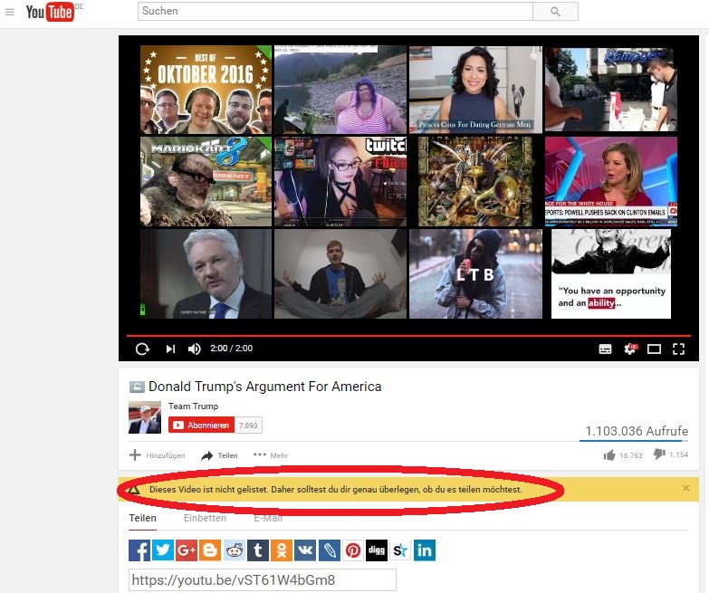The image size is (709, 593).
Task: Open the hamburger guide menu
Action: coord(10,12)
